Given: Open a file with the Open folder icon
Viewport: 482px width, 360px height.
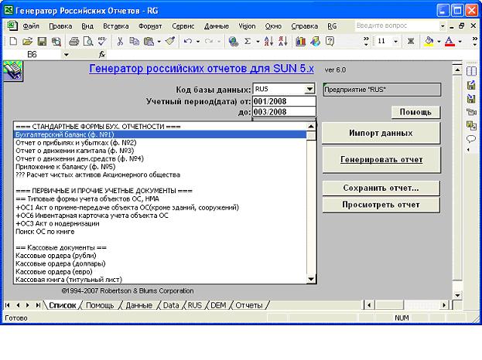Looking at the screenshot, I should (28, 41).
